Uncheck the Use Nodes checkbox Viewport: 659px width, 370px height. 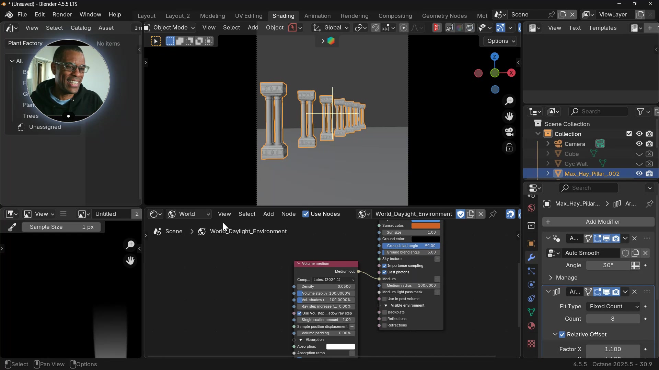click(x=305, y=214)
